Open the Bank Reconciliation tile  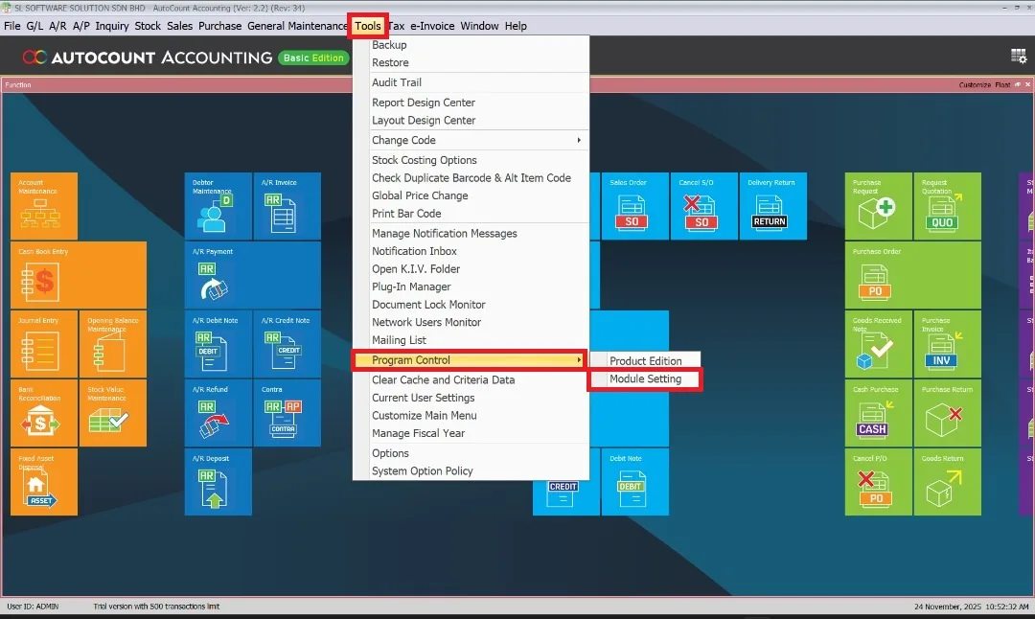[43, 414]
